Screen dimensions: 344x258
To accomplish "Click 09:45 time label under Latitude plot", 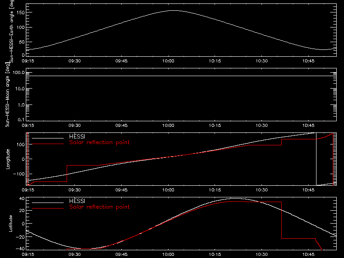I will (121, 255).
